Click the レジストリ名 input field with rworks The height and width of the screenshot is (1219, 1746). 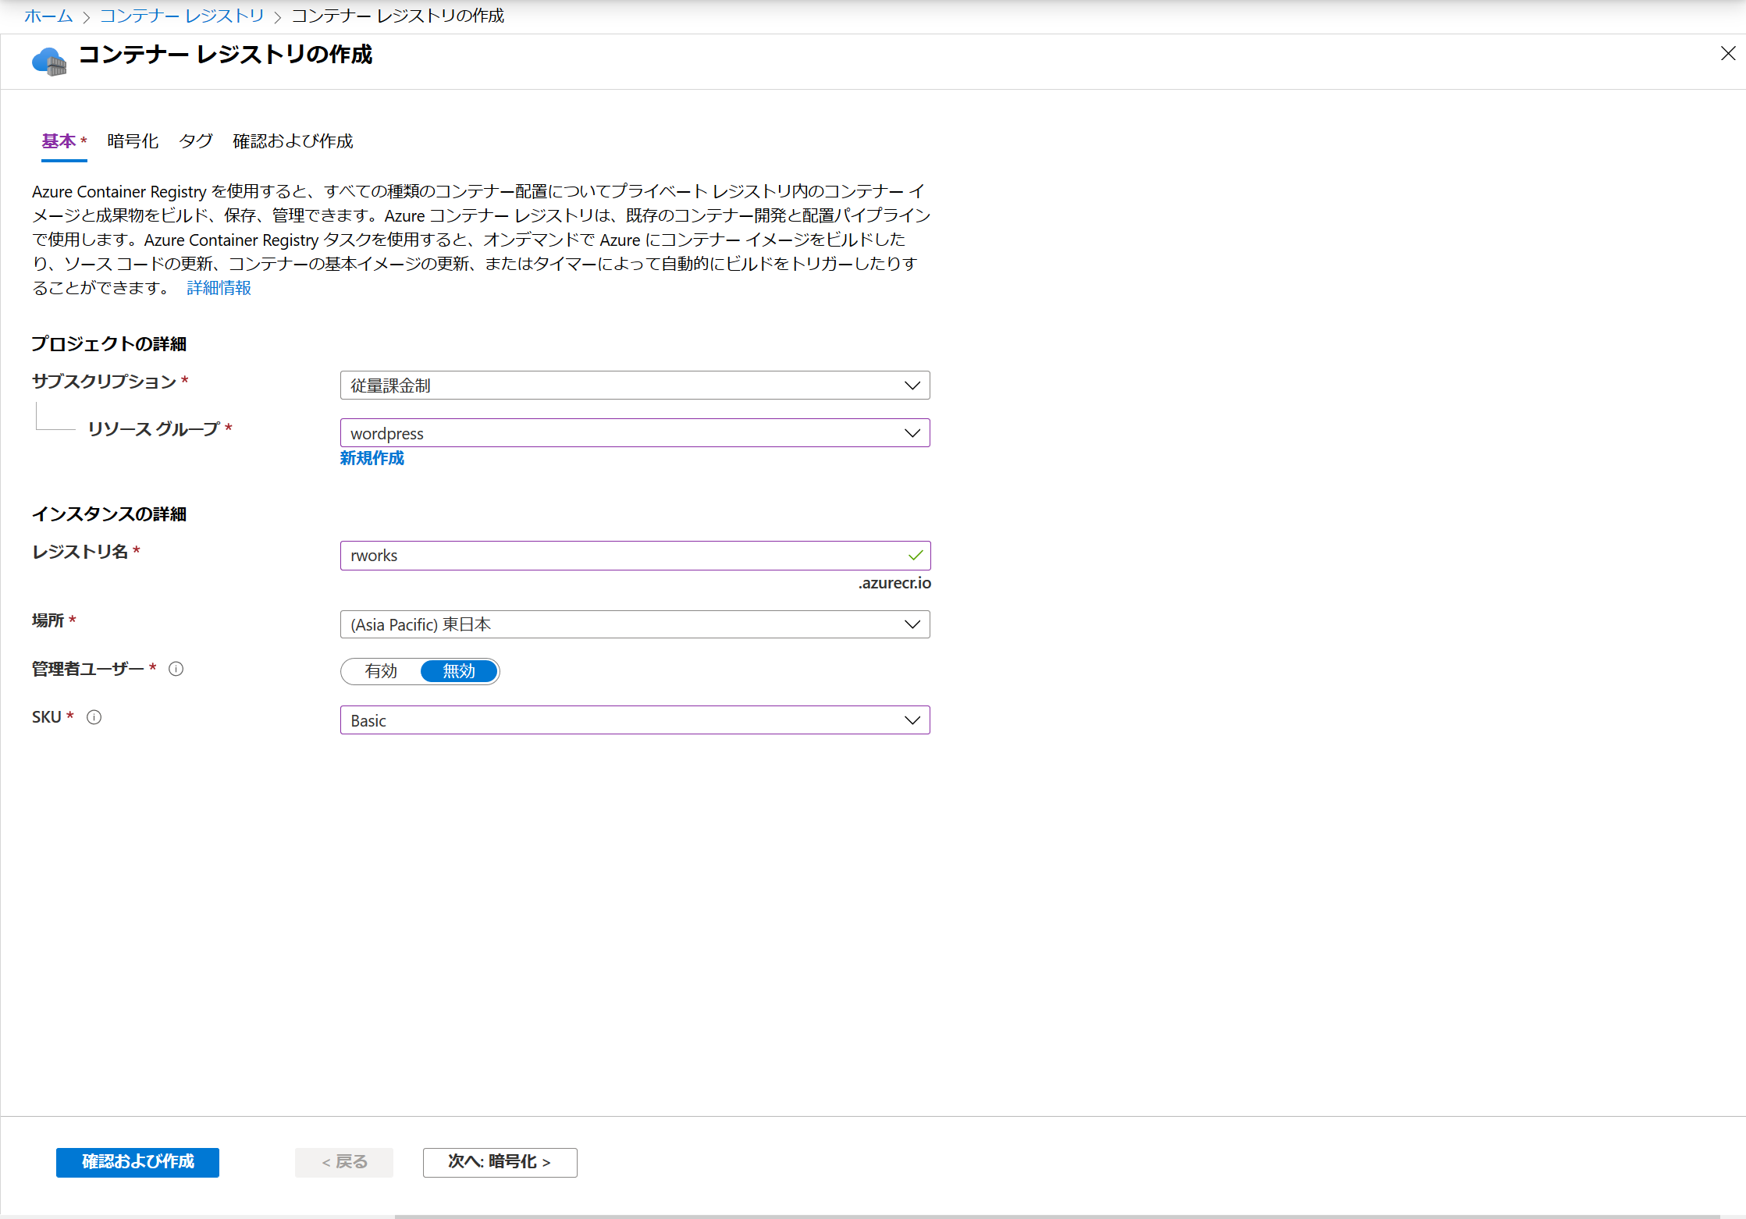[635, 556]
